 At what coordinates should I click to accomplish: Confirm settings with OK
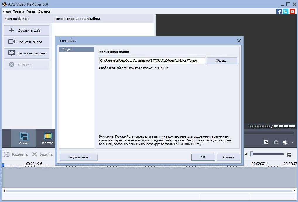[x=203, y=157]
